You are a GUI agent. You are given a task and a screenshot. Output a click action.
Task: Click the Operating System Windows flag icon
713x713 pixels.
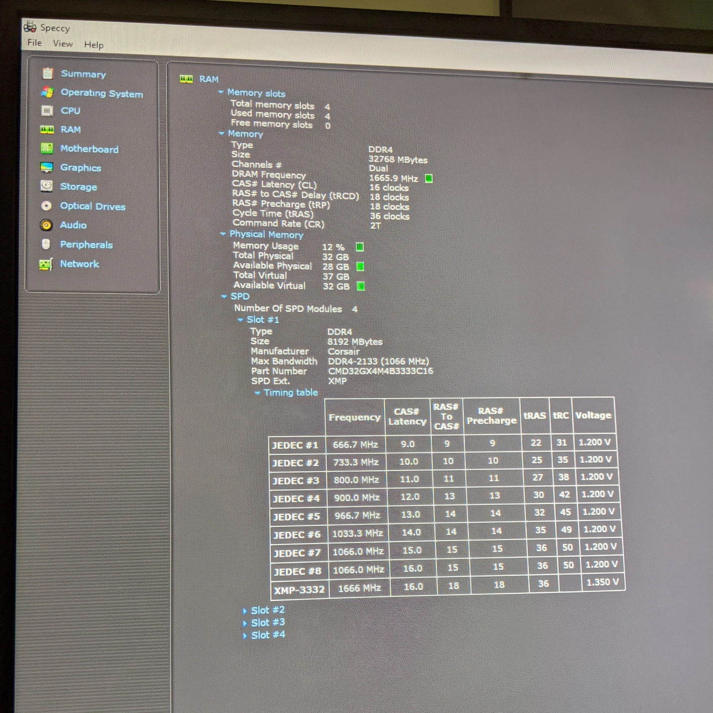47,92
